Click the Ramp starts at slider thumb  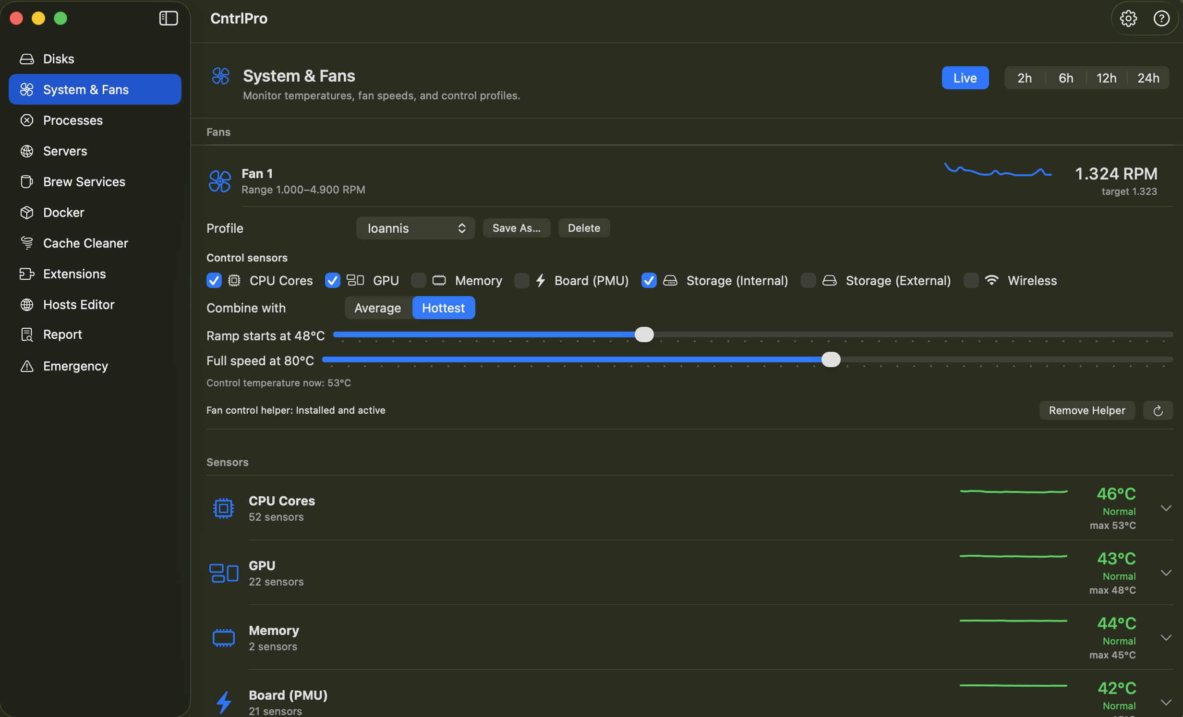[x=644, y=335]
